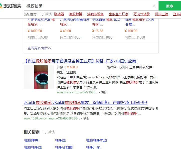Select related search 轴承密封圈
Image resolution: width=181 pixels, height=149 pixels.
(64, 147)
